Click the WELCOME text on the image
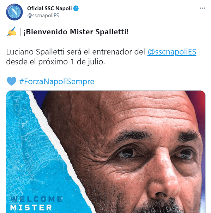This screenshot has width=211, height=213. [36, 199]
